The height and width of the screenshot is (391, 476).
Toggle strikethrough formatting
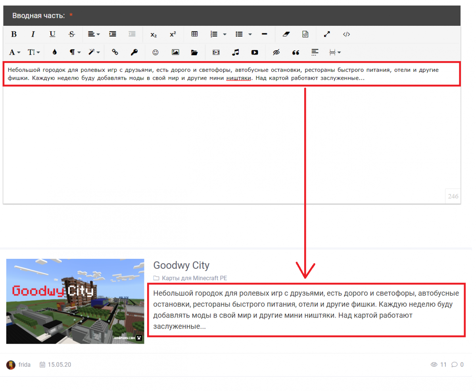[71, 34]
